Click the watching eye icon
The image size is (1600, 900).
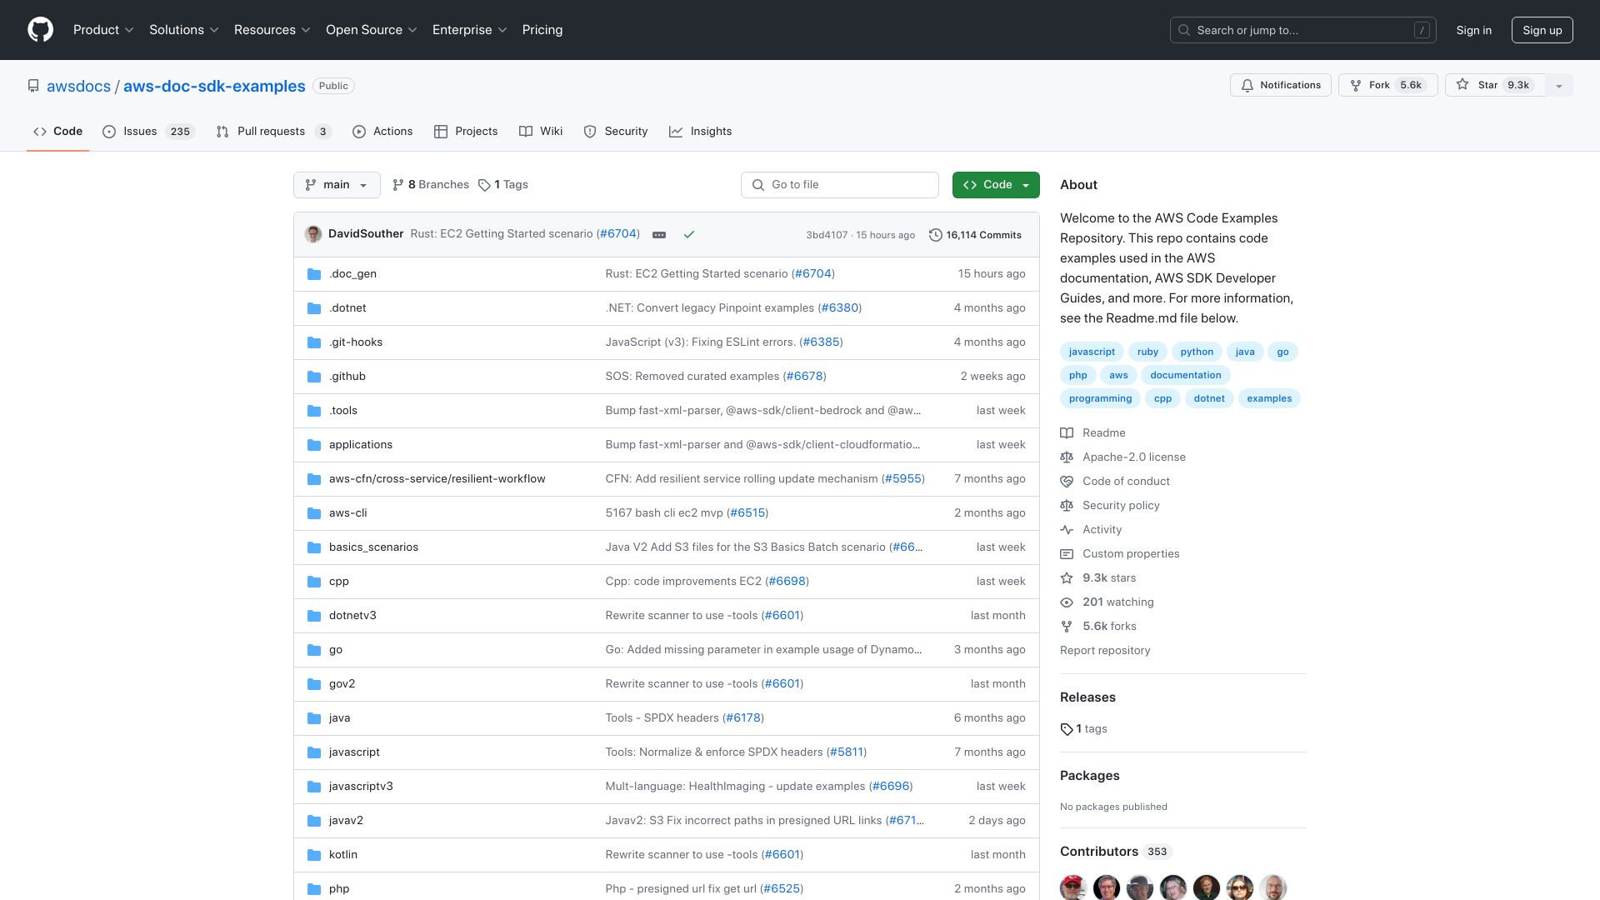point(1067,602)
